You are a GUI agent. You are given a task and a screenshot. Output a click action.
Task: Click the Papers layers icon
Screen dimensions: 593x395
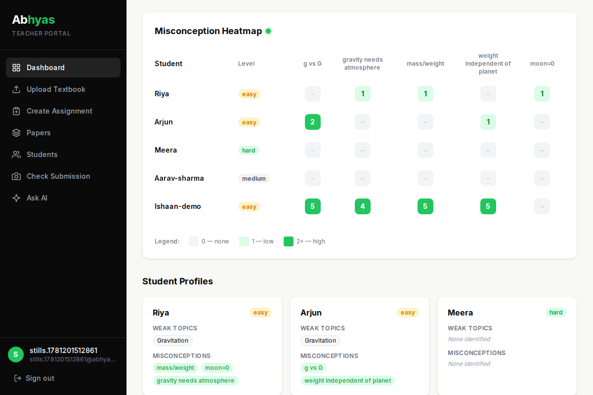(16, 133)
